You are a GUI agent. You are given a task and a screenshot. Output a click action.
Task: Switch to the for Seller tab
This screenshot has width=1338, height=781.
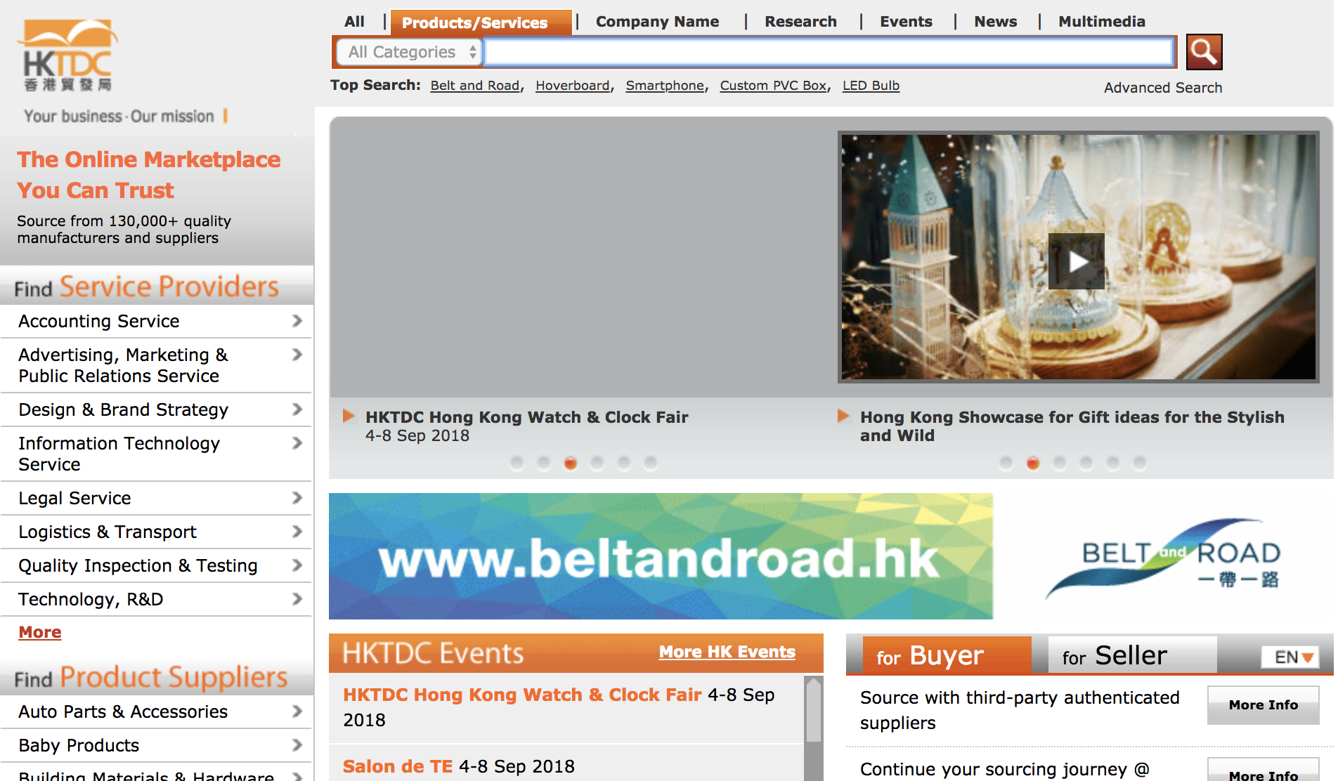[1132, 655]
